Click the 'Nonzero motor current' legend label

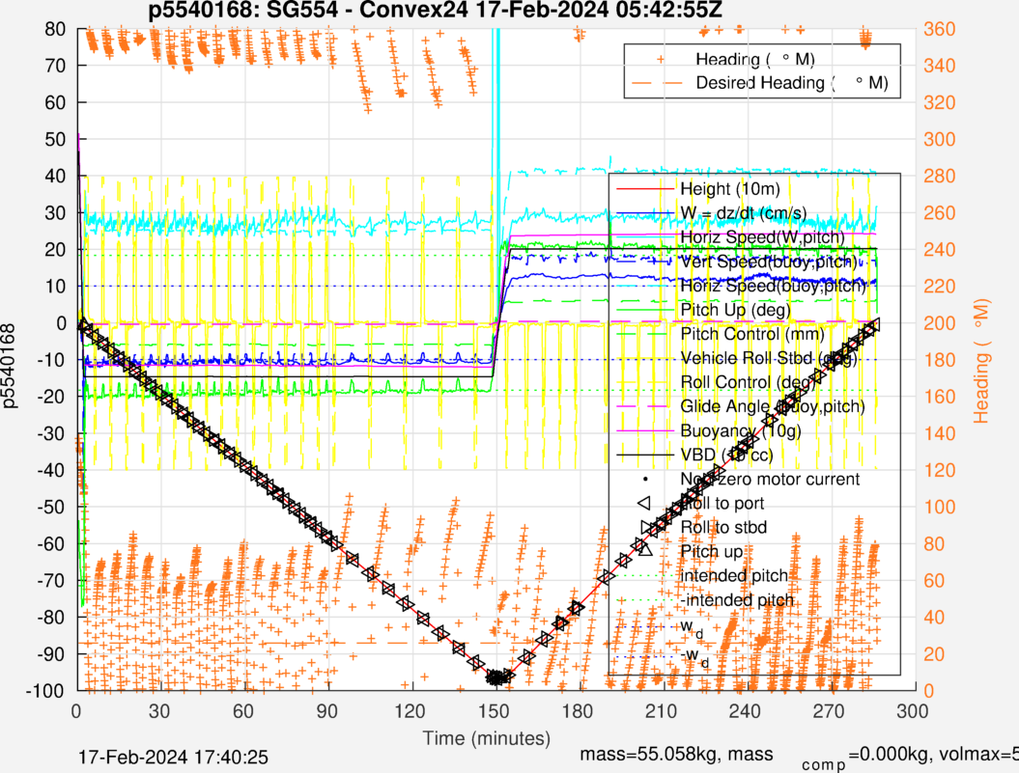tap(770, 479)
